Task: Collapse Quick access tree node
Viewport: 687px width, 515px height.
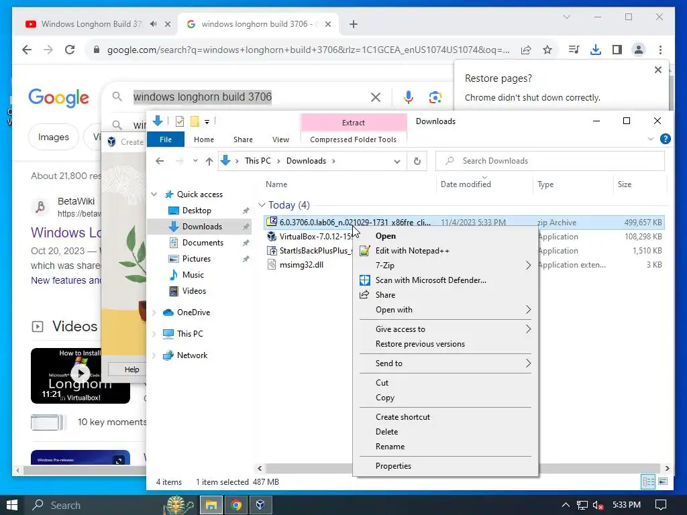Action: point(154,194)
